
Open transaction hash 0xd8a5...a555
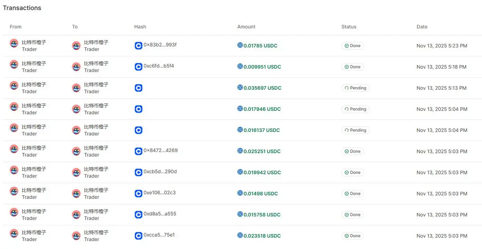(x=160, y=214)
